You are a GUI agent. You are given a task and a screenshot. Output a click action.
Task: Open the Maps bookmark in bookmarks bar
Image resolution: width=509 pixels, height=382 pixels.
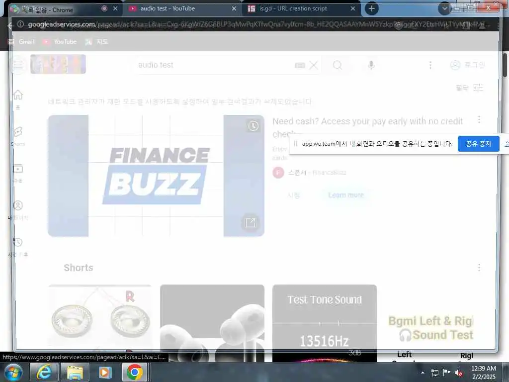(x=97, y=42)
